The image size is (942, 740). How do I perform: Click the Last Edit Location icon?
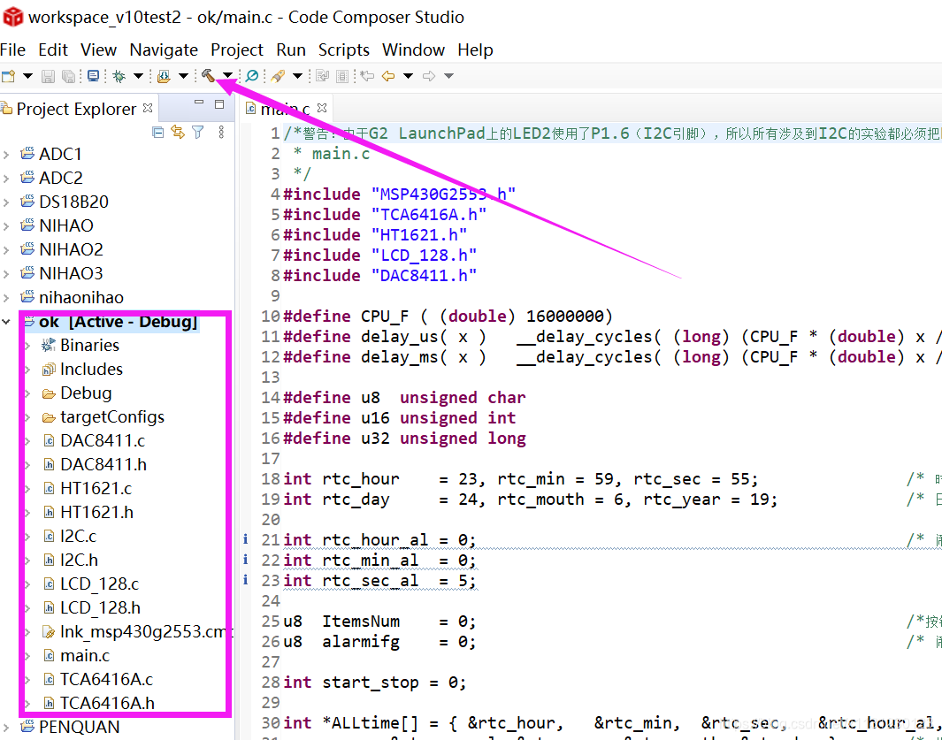pos(367,76)
